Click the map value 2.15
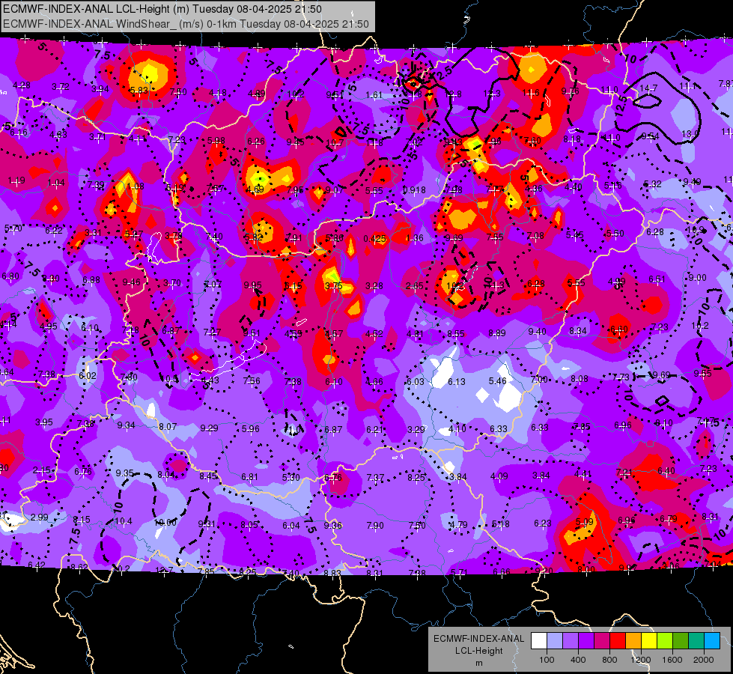The width and height of the screenshot is (733, 674). (42, 470)
